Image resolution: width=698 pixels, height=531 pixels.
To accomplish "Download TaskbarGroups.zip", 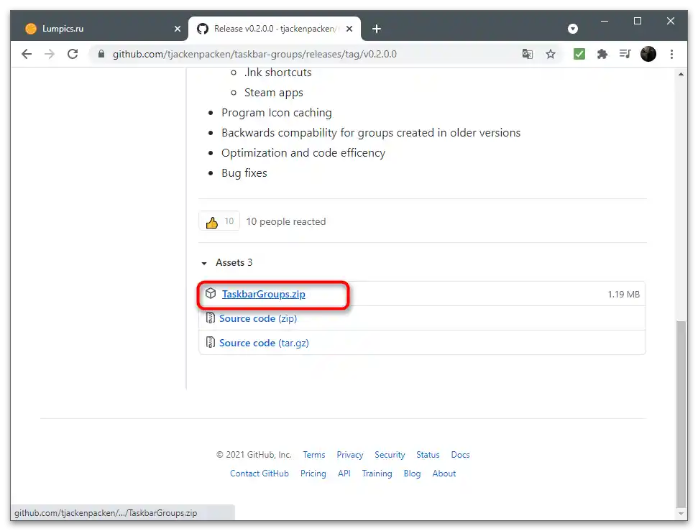I will pyautogui.click(x=264, y=294).
